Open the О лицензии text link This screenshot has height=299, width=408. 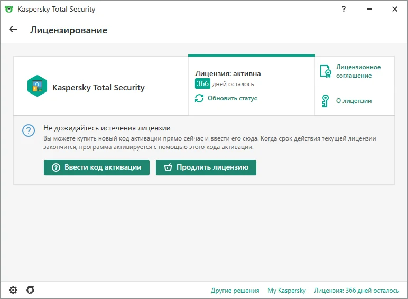pyautogui.click(x=354, y=101)
